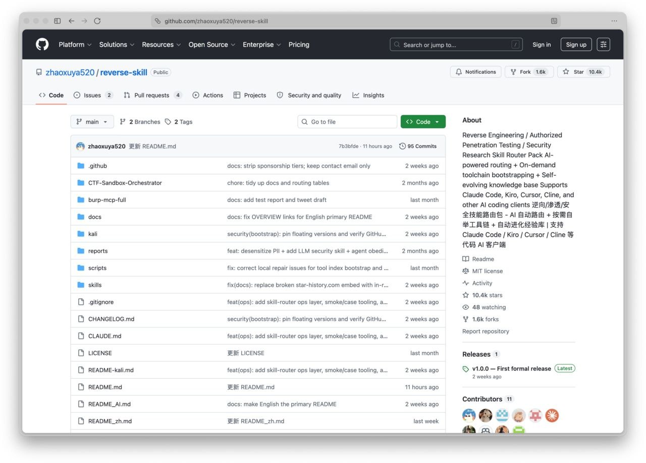Expand the Platform menu
Image resolution: width=646 pixels, height=463 pixels.
(x=75, y=44)
